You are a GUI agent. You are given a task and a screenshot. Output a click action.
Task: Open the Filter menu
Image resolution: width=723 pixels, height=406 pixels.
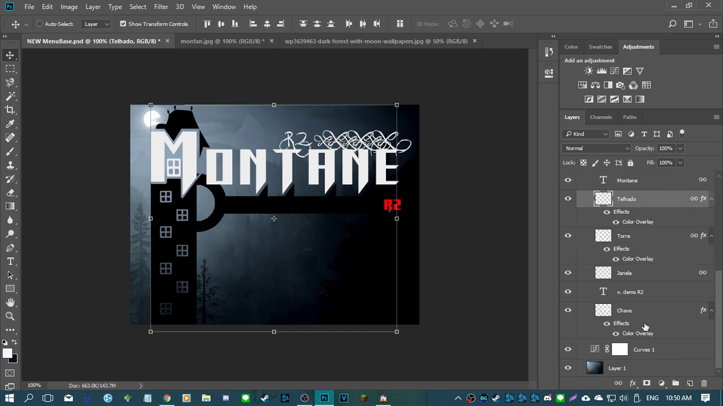click(x=161, y=7)
